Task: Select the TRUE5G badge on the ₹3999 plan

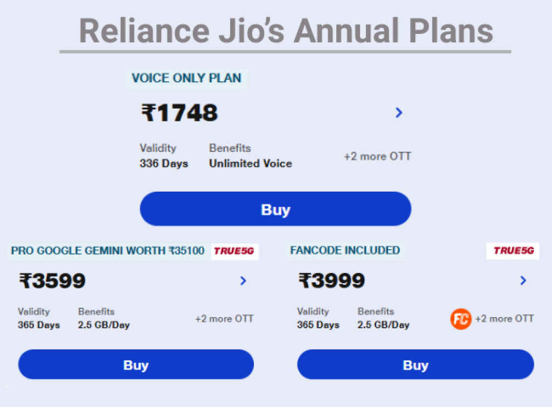Action: (x=512, y=251)
